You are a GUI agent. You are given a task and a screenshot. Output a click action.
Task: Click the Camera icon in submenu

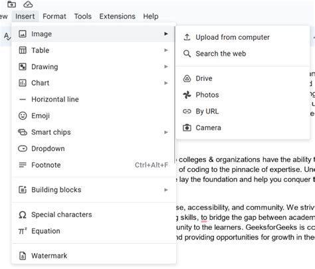click(x=187, y=128)
